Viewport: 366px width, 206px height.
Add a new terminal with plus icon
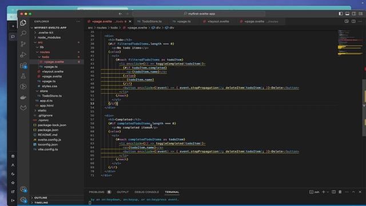point(324,192)
